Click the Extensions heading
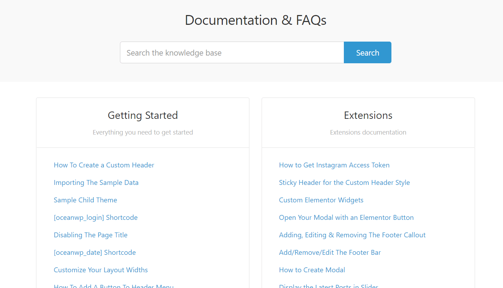This screenshot has height=288, width=503. pos(368,115)
